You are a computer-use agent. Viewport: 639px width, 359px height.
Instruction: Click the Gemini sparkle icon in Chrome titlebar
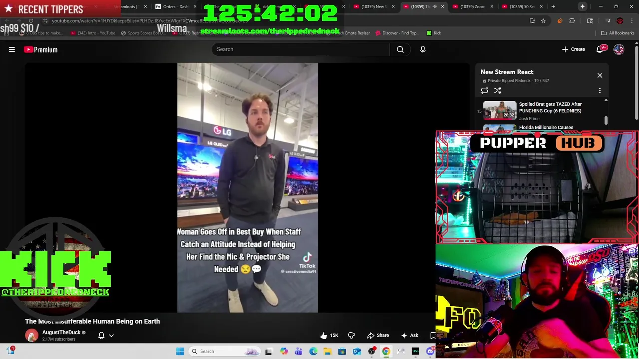point(582,6)
